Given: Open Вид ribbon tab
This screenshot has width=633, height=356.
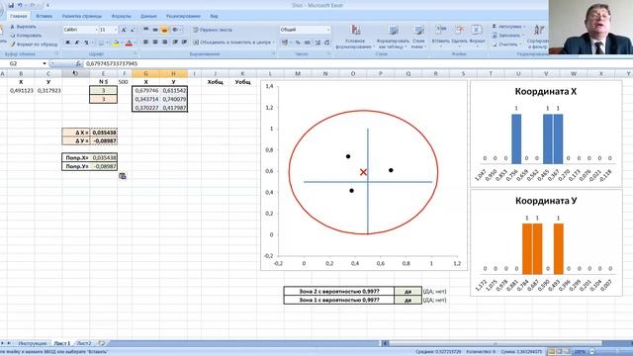Looking at the screenshot, I should tap(214, 16).
